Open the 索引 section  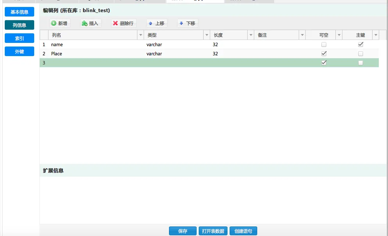(19, 38)
